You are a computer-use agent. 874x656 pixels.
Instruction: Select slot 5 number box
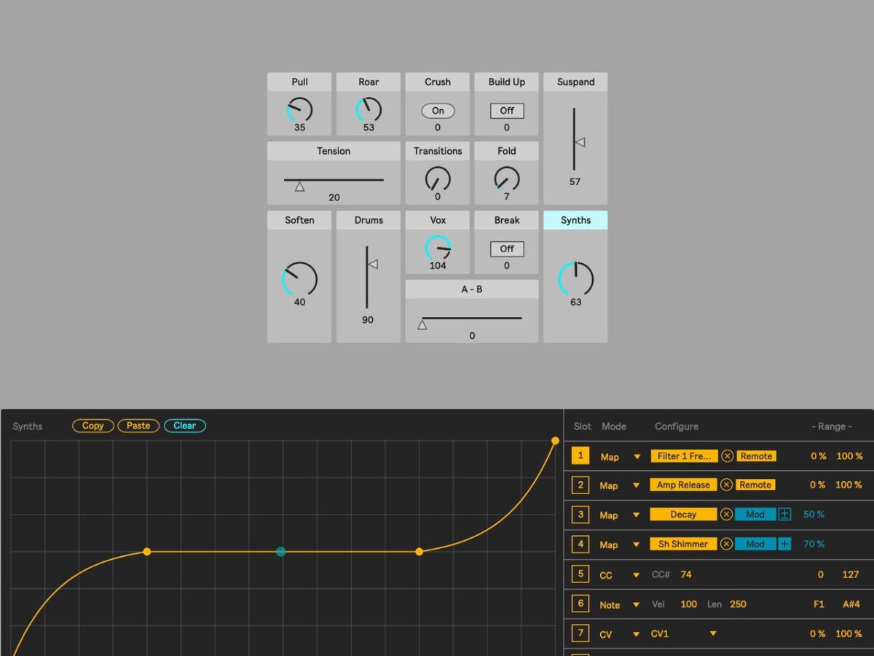coord(580,574)
